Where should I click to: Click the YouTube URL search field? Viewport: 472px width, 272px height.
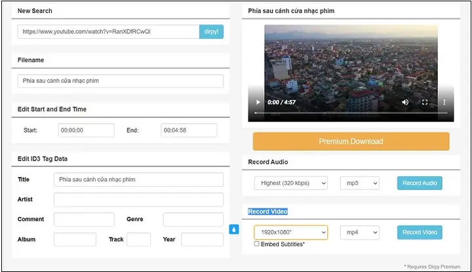click(109, 31)
